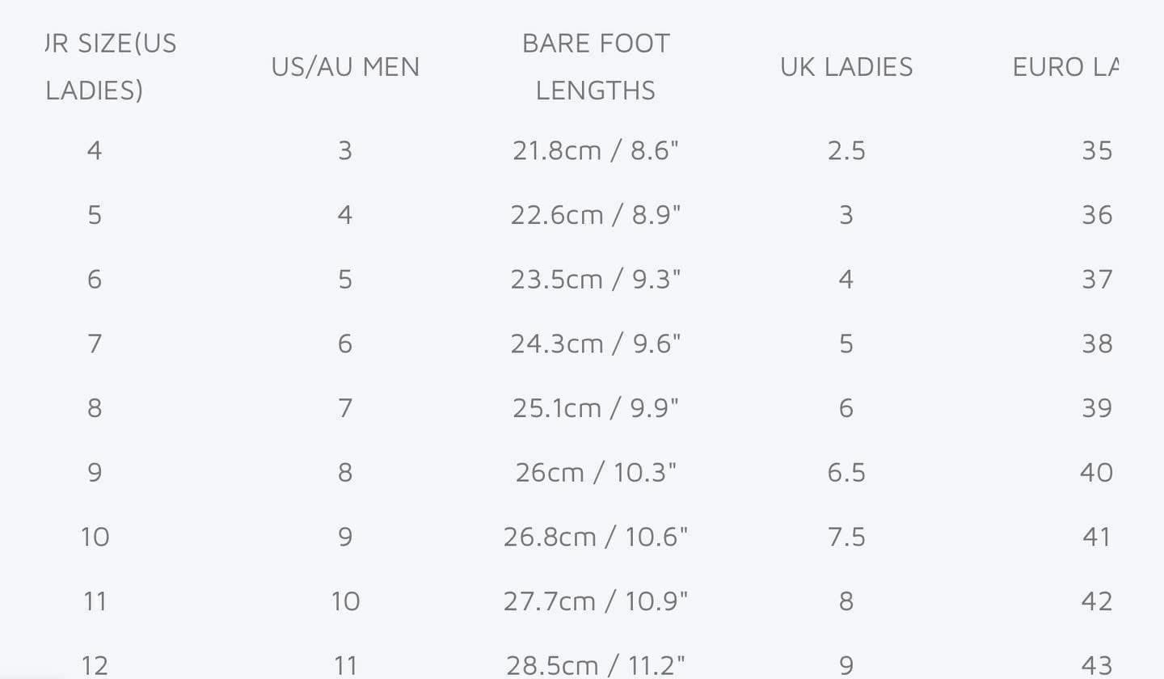Select the 21.8cm / 8.6" foot length cell
This screenshot has width=1164, height=679.
(596, 150)
